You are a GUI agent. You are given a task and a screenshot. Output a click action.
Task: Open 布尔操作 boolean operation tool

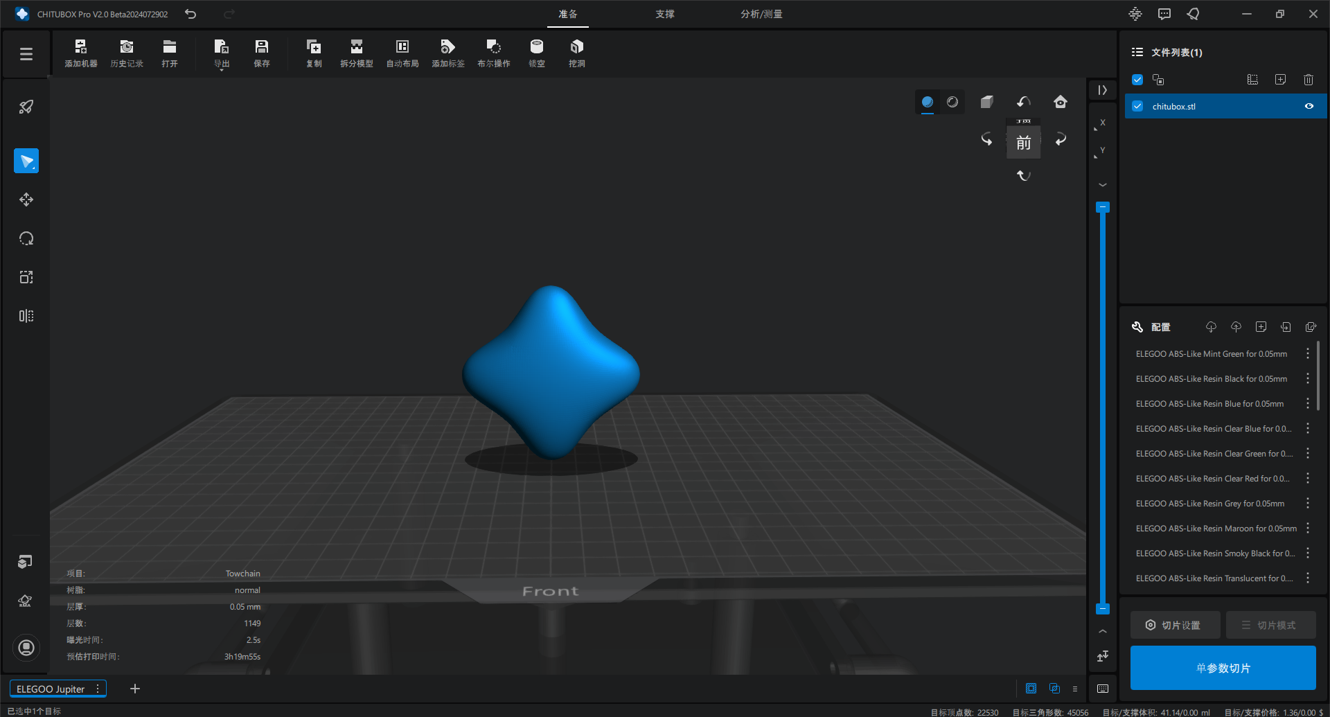pos(494,53)
